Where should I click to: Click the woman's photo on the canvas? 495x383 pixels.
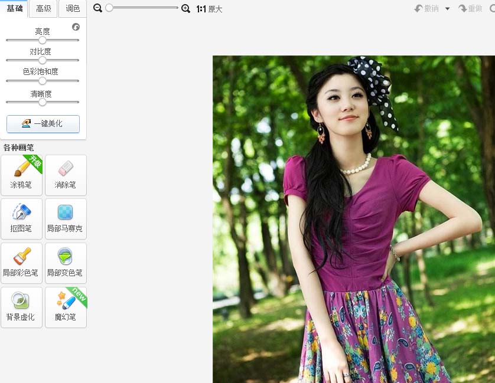[x=354, y=220]
